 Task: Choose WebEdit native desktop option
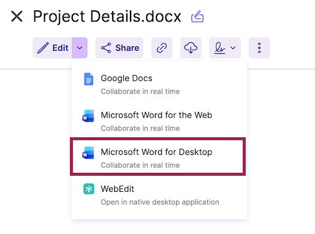(x=159, y=195)
